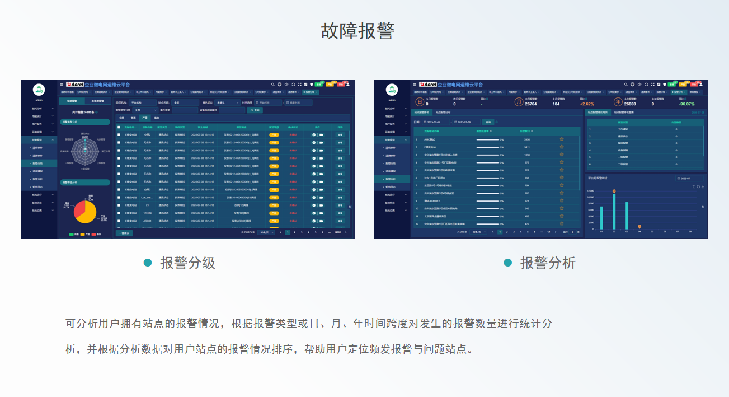Toggle hamburger menu icon in 报警分级 dashboard
The height and width of the screenshot is (397, 729).
(x=62, y=85)
